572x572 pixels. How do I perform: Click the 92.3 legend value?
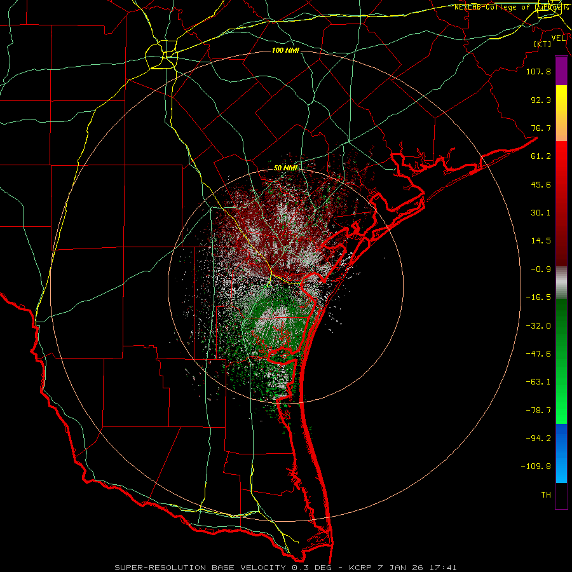point(541,100)
